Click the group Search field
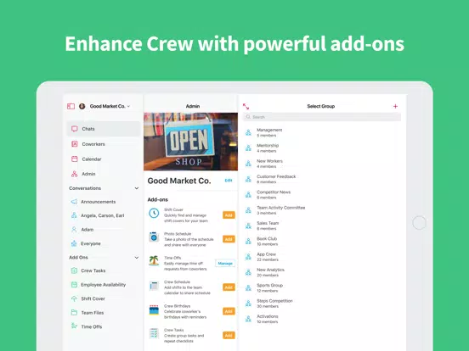The height and width of the screenshot is (351, 469). click(x=322, y=117)
